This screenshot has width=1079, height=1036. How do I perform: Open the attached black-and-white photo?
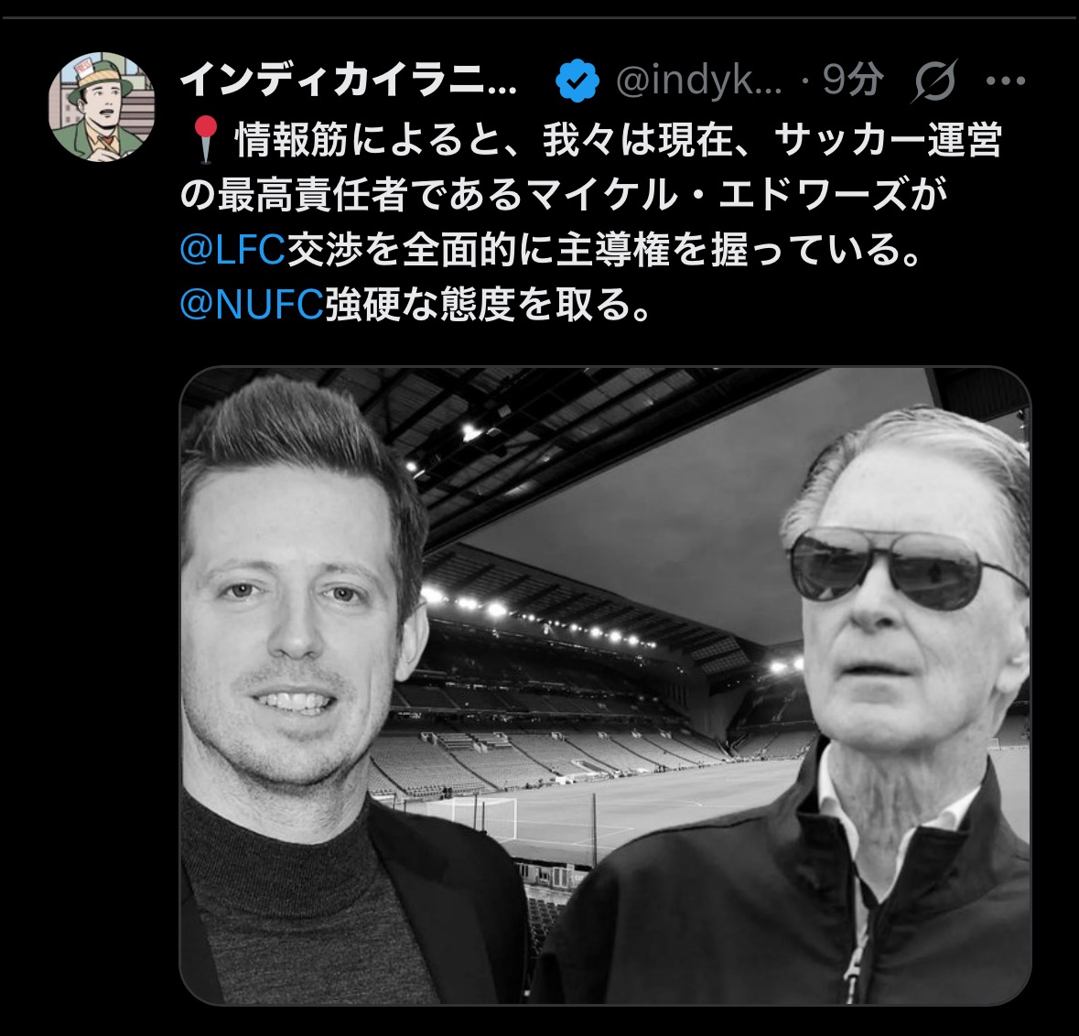pos(605,685)
